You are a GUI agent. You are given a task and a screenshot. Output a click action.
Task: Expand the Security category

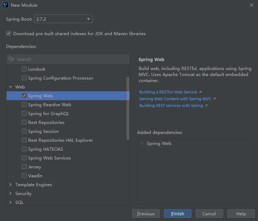(11, 193)
